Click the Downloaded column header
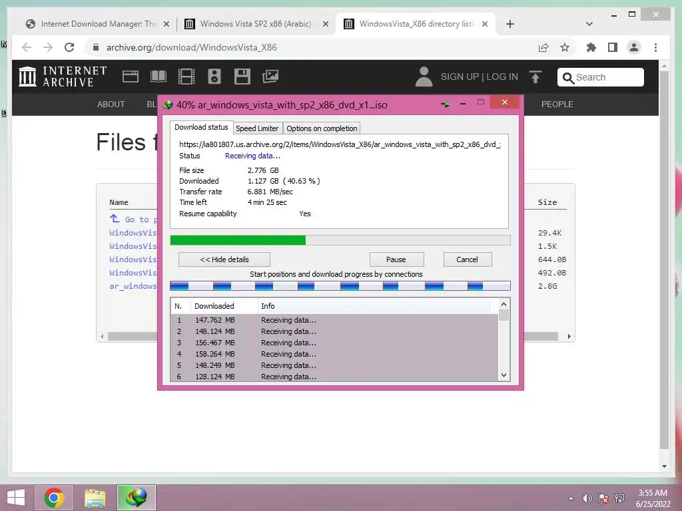The width and height of the screenshot is (682, 511). point(224,306)
